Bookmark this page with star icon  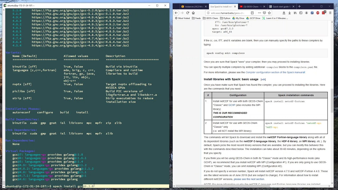coord(269,13)
